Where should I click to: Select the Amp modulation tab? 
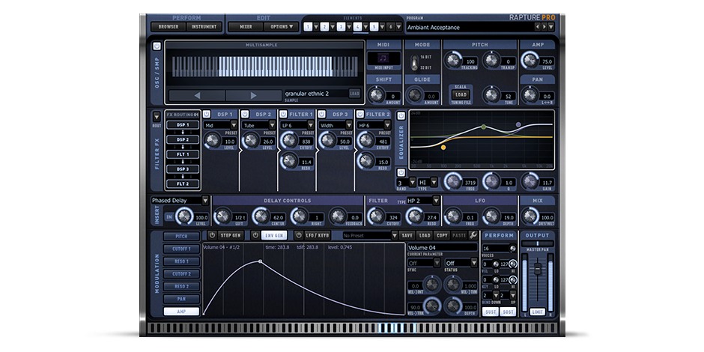(x=181, y=311)
